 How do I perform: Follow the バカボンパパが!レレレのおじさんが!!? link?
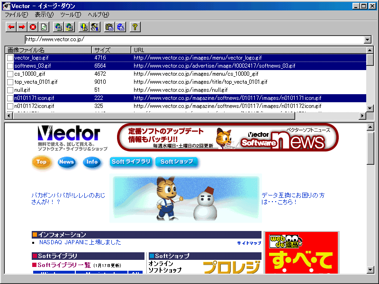[68, 198]
